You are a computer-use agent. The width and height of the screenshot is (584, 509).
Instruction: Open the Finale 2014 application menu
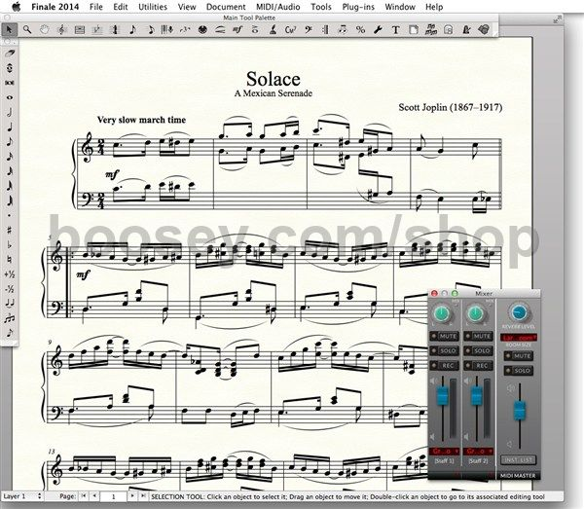click(x=55, y=7)
